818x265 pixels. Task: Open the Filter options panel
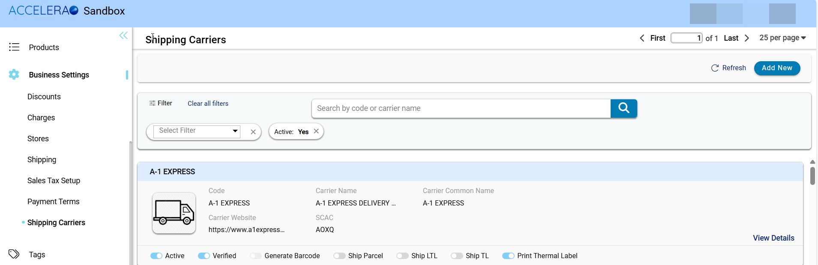[x=161, y=103]
